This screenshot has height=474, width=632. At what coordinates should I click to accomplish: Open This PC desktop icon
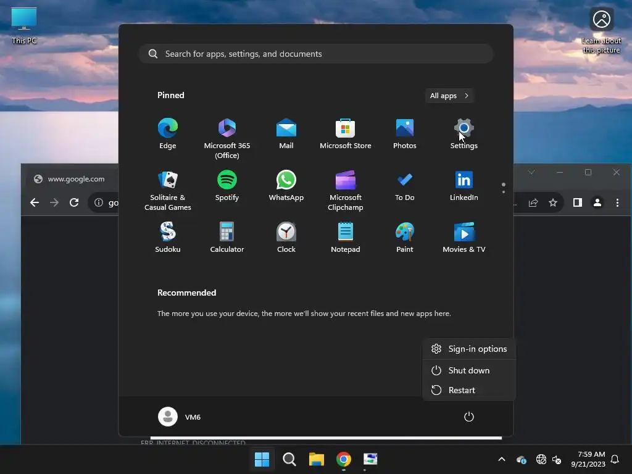[24, 26]
